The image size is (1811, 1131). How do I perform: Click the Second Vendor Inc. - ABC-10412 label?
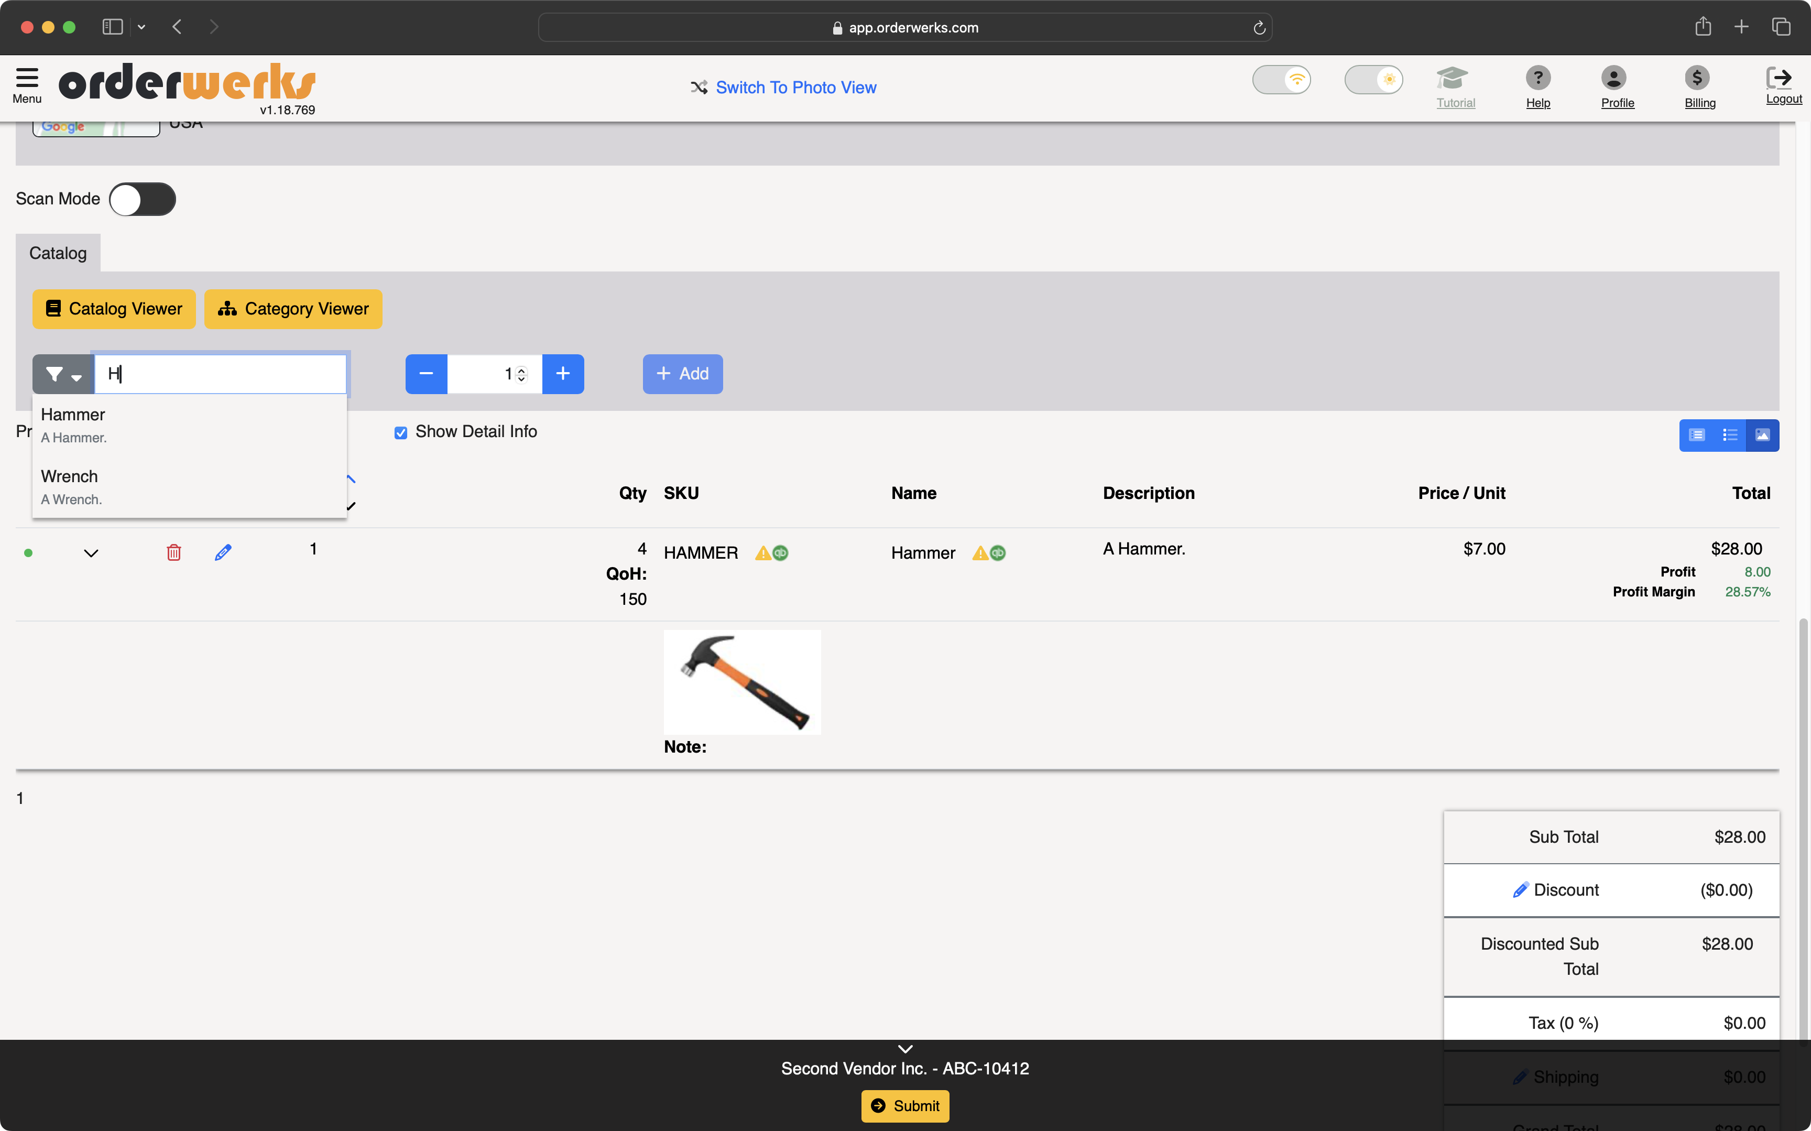pos(905,1069)
